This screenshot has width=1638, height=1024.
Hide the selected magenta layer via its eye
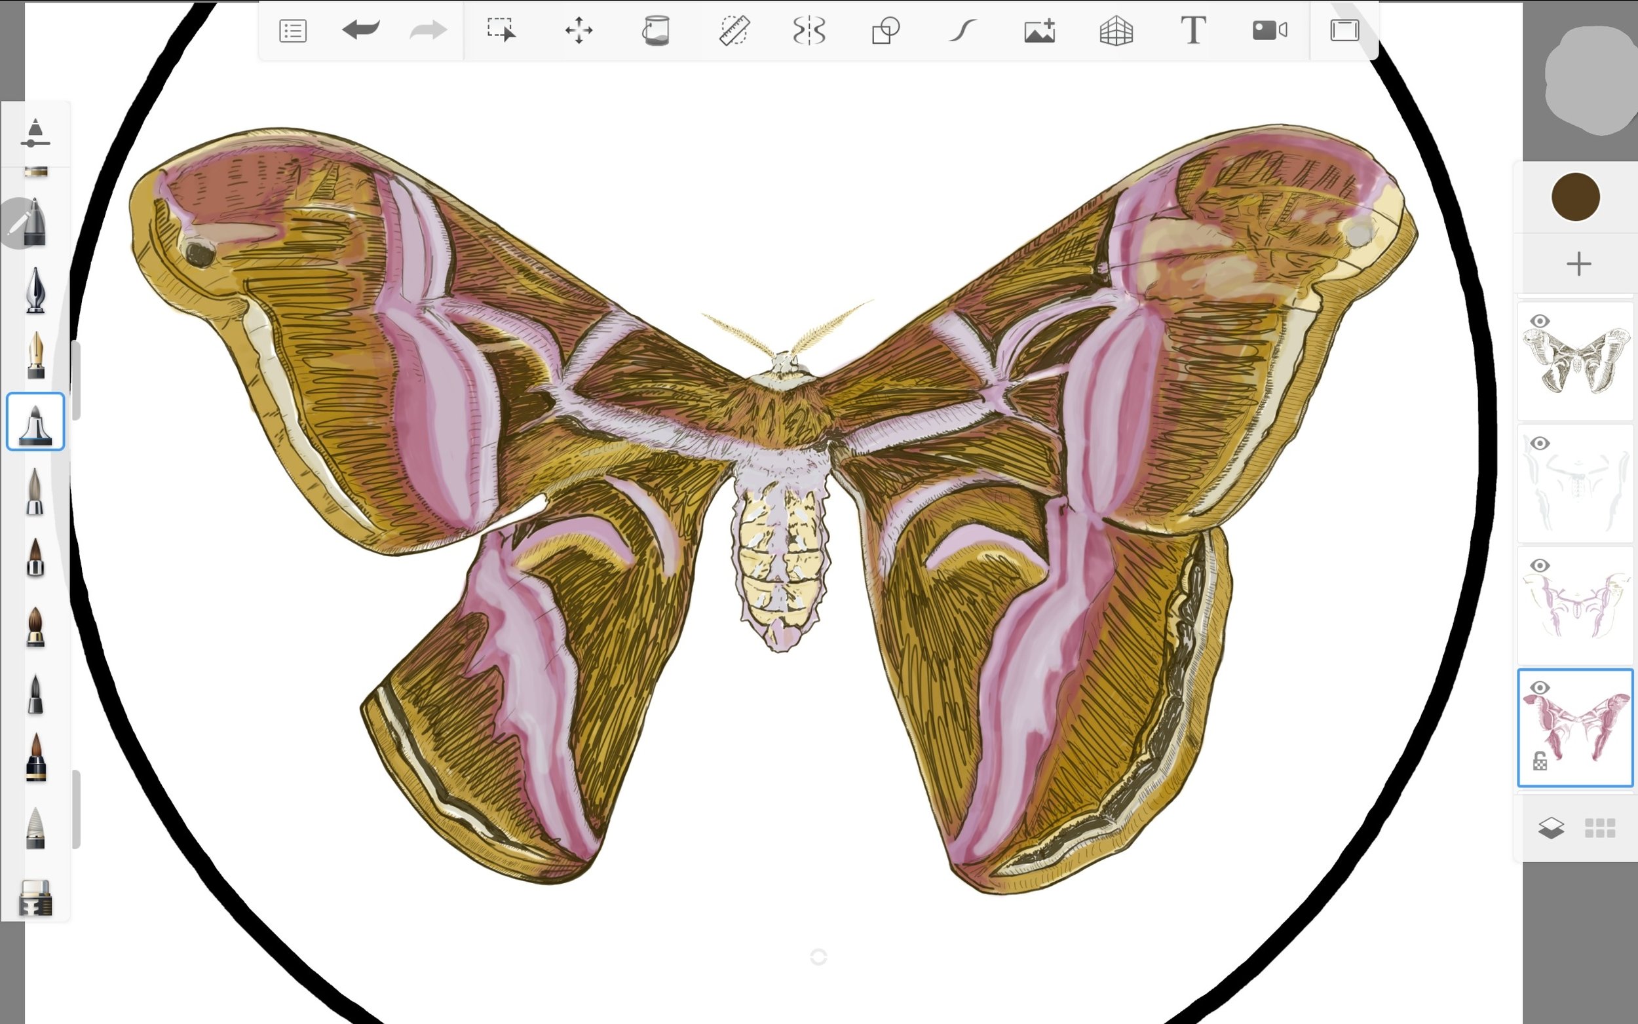point(1540,687)
